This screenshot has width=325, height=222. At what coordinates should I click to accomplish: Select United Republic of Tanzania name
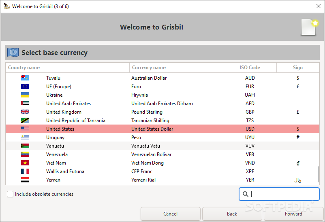[76, 121]
